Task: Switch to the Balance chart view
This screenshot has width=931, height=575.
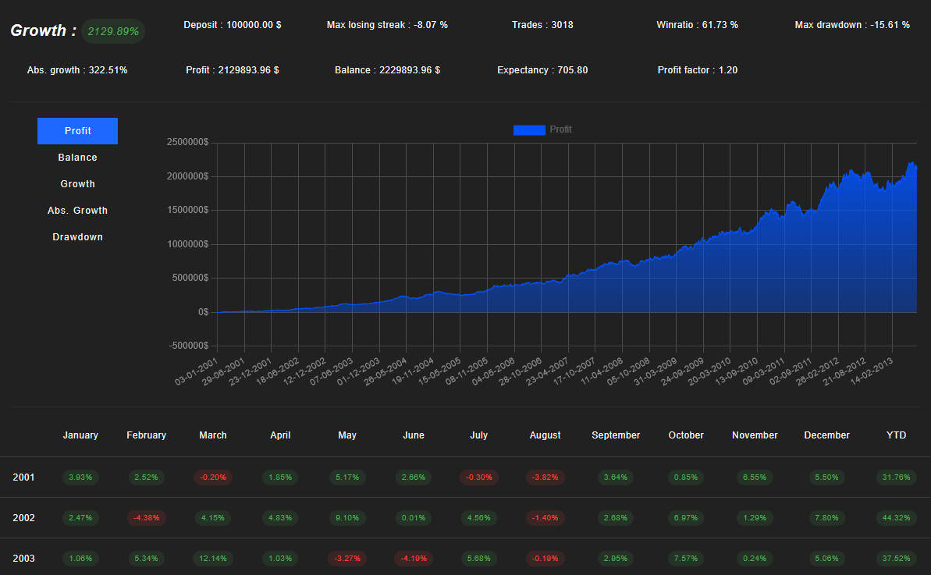Action: point(77,158)
